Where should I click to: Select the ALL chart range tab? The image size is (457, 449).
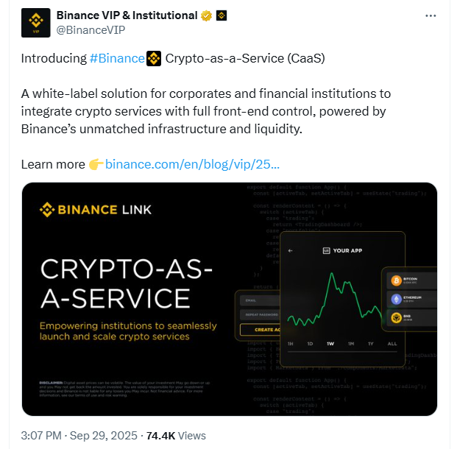(392, 344)
